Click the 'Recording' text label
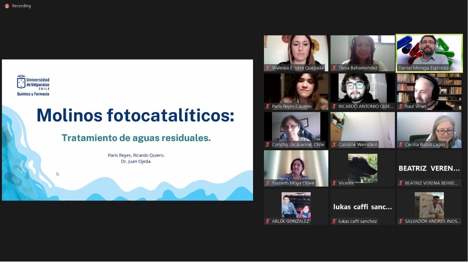The width and height of the screenshot is (468, 263). pyautogui.click(x=22, y=6)
